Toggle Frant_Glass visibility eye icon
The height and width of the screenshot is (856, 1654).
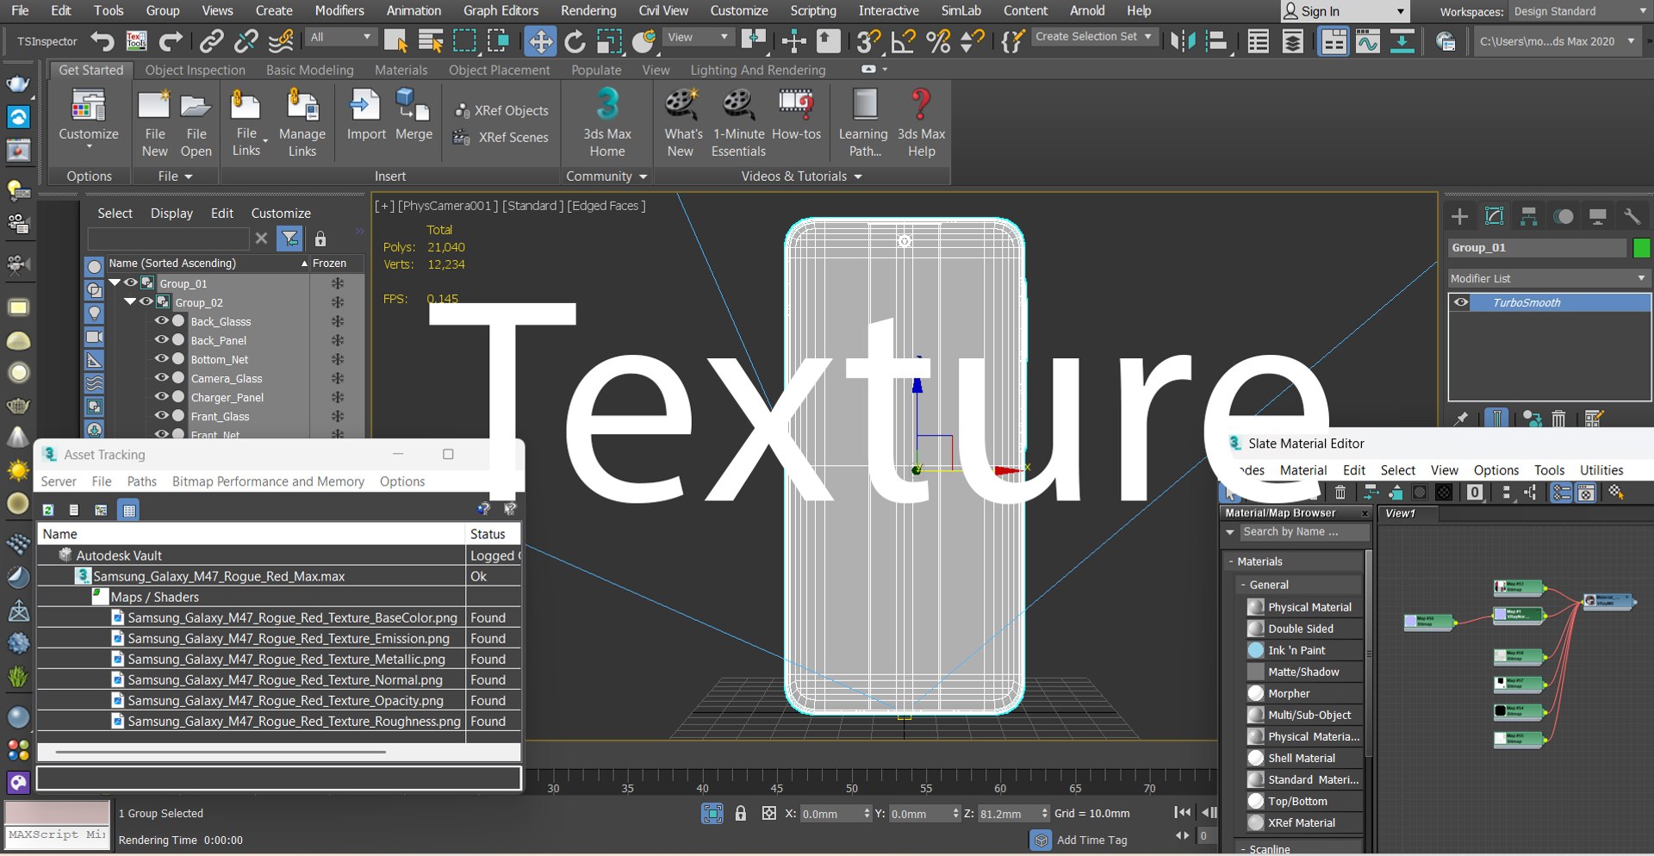click(161, 415)
